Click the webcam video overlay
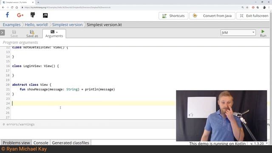This screenshot has width=272, height=153. coord(221,116)
